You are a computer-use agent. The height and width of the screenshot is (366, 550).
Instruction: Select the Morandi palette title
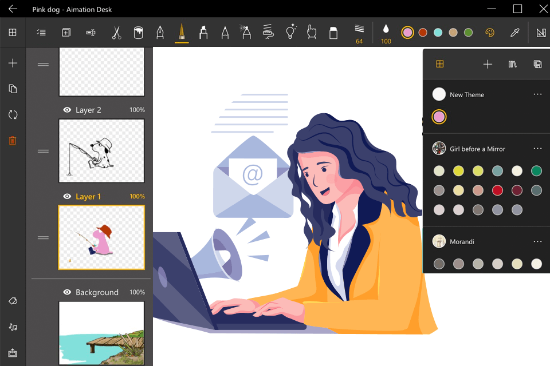[462, 242]
